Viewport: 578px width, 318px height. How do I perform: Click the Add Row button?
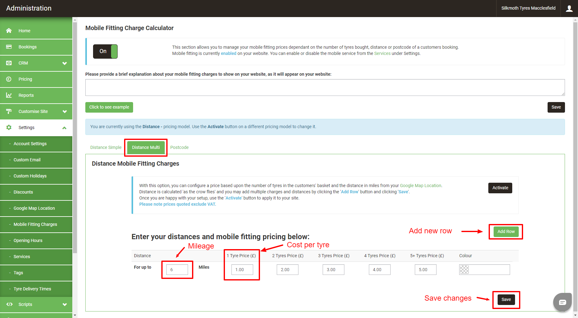[x=506, y=232]
